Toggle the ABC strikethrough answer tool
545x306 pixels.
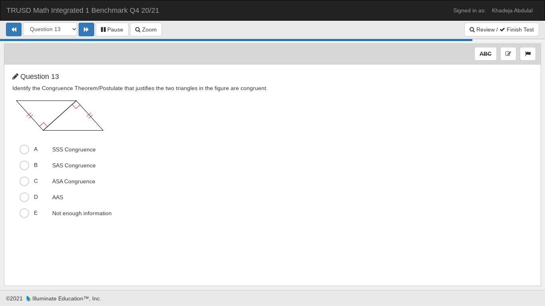point(486,54)
